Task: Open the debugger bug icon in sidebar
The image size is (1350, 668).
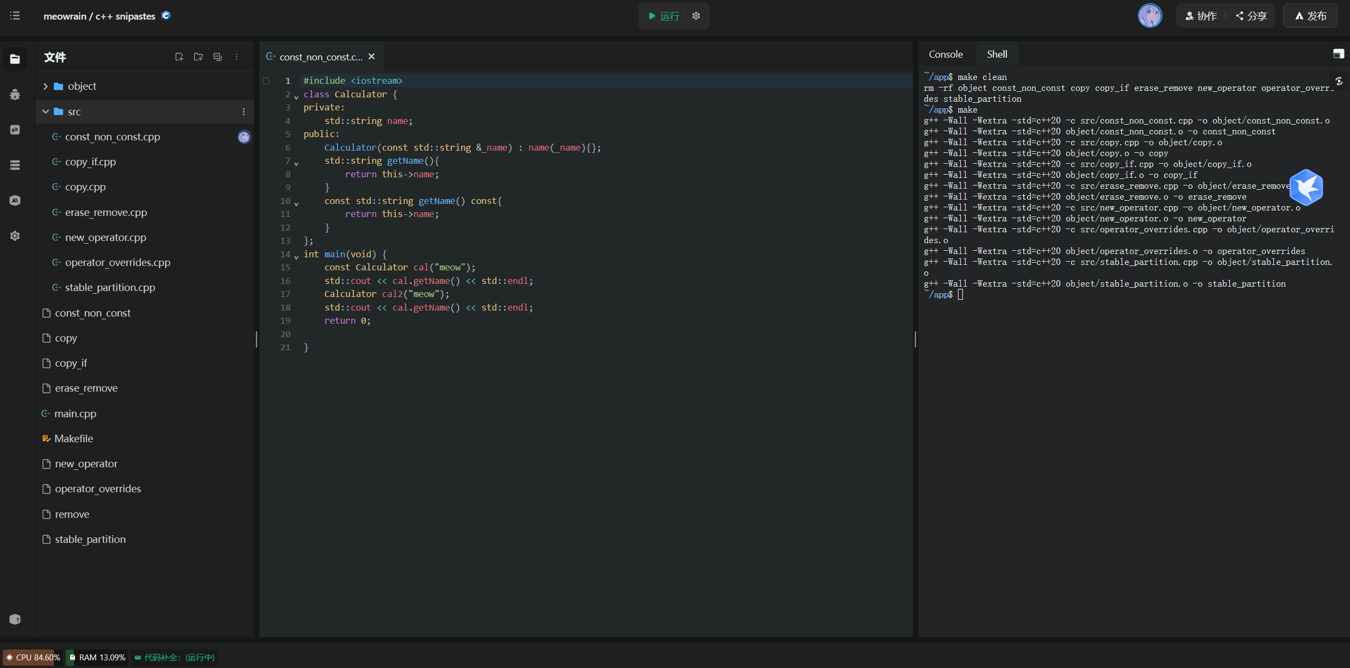Action: (15, 94)
